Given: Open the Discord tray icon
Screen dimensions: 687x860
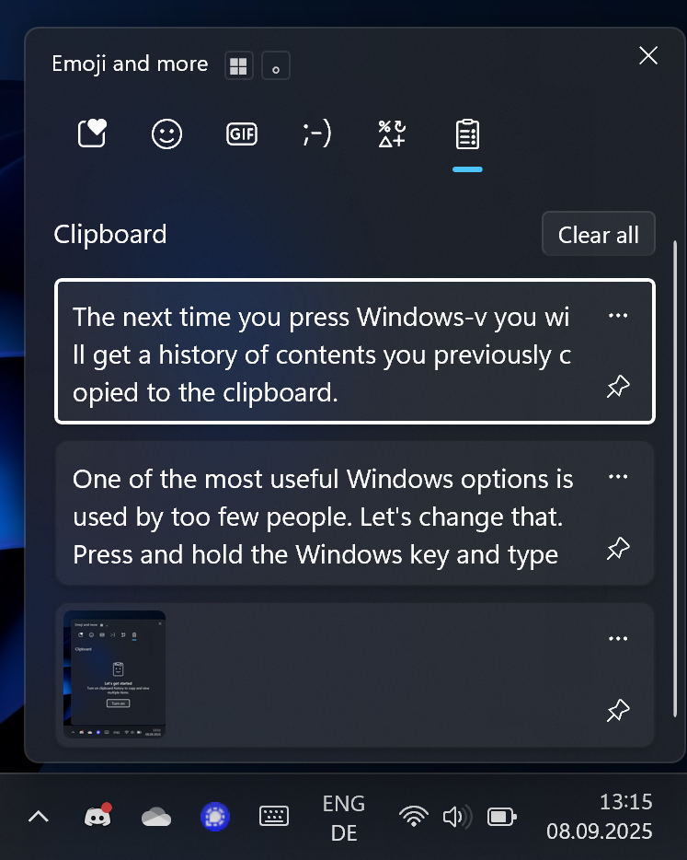Looking at the screenshot, I should 98,816.
